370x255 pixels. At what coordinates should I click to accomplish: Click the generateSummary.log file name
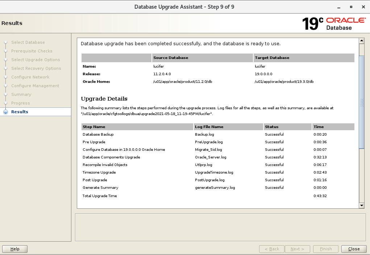pyautogui.click(x=215, y=188)
